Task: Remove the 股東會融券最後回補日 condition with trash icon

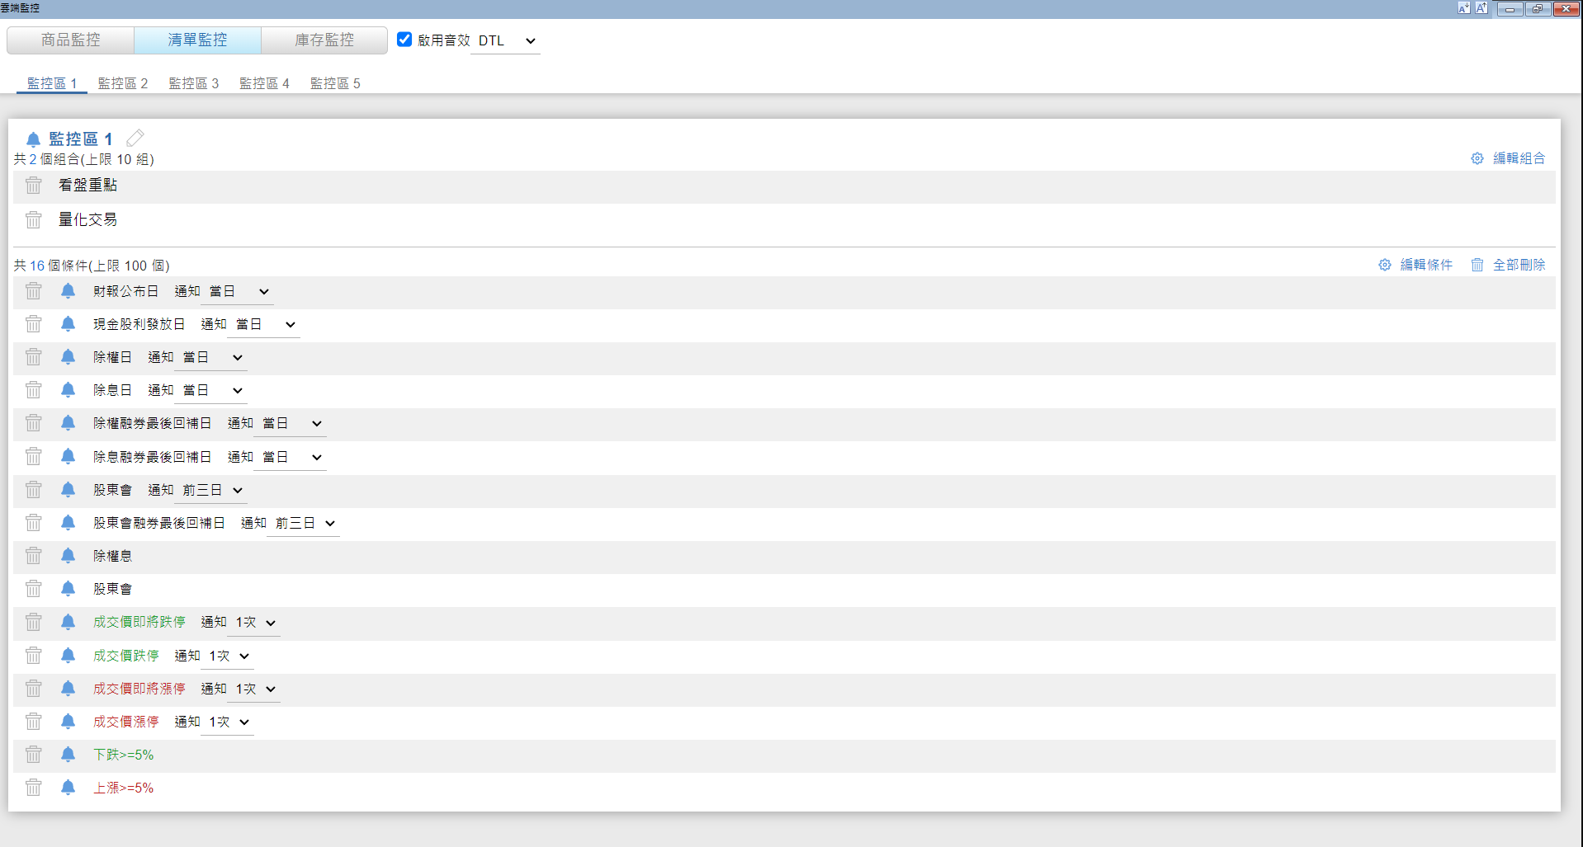Action: click(x=33, y=523)
